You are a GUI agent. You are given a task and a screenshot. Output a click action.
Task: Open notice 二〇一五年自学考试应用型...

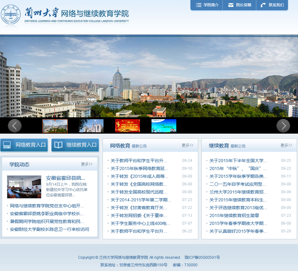click(x=237, y=184)
